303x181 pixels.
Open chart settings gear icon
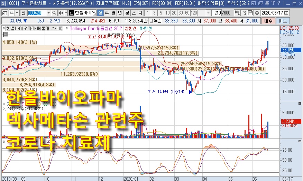click(257, 13)
